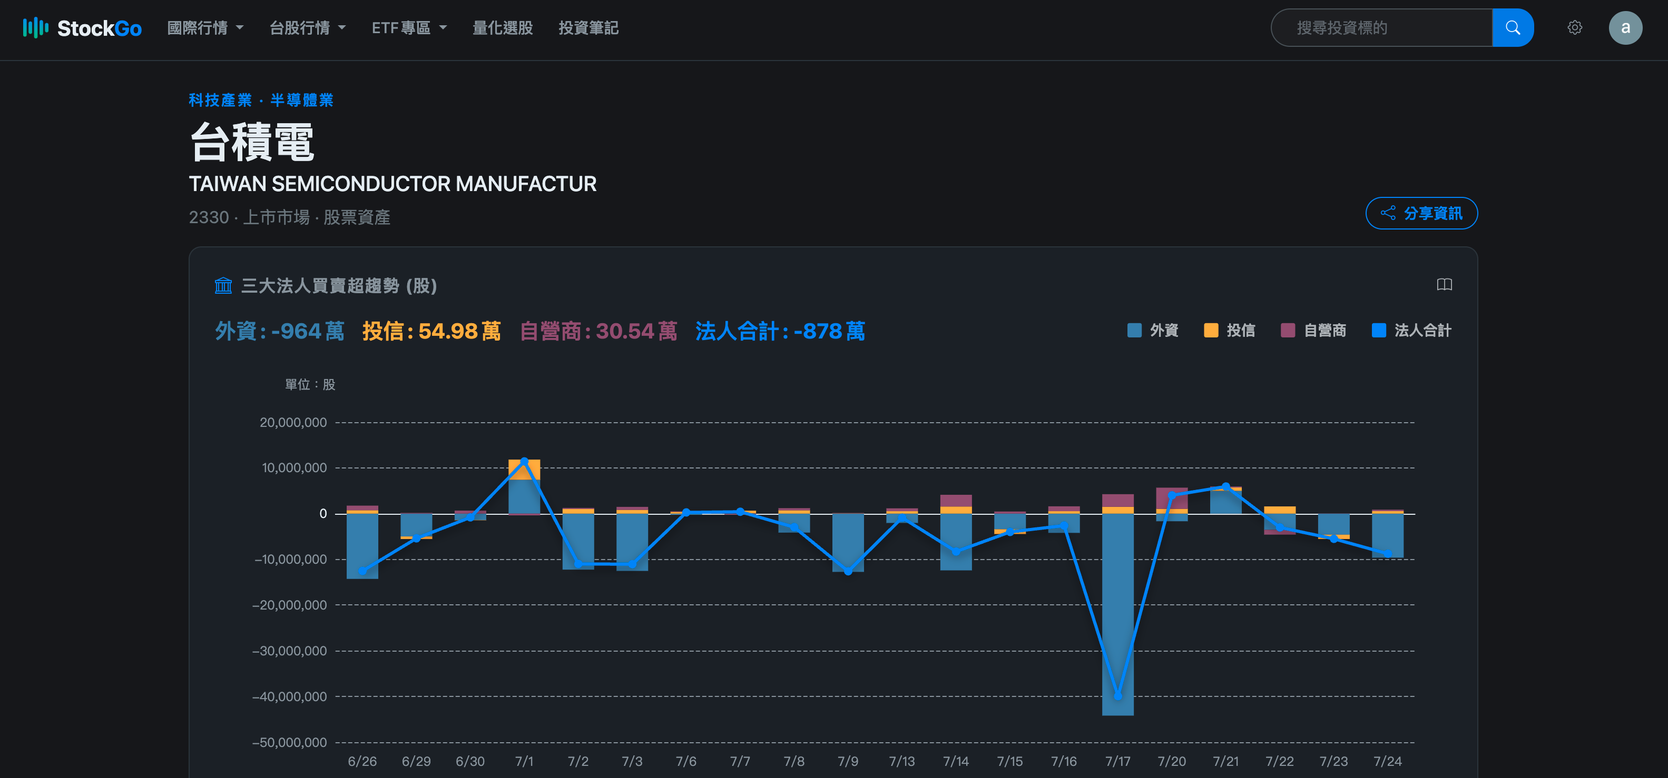Toggle the 法人合計 legend series
Viewport: 1668px width, 778px height.
coord(1411,331)
